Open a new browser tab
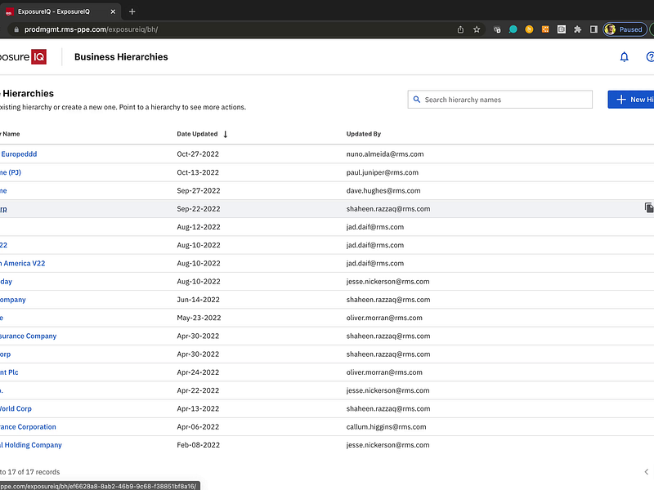Image resolution: width=654 pixels, height=490 pixels. pos(132,11)
